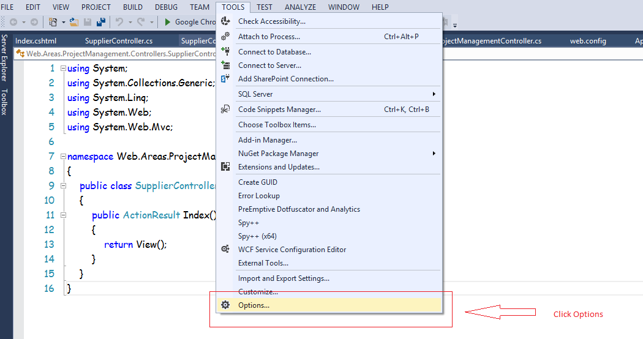Click the Connect to Database plug icon

coord(225,51)
